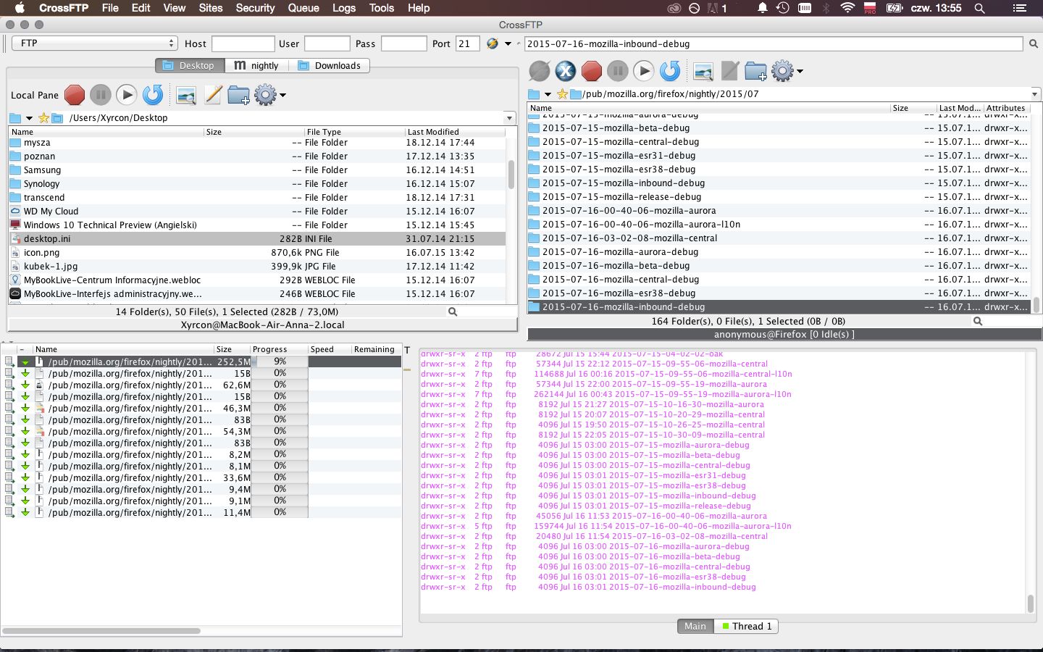The height and width of the screenshot is (652, 1043).
Task: Click the pencil edit icon in Local Pane
Action: coord(212,95)
